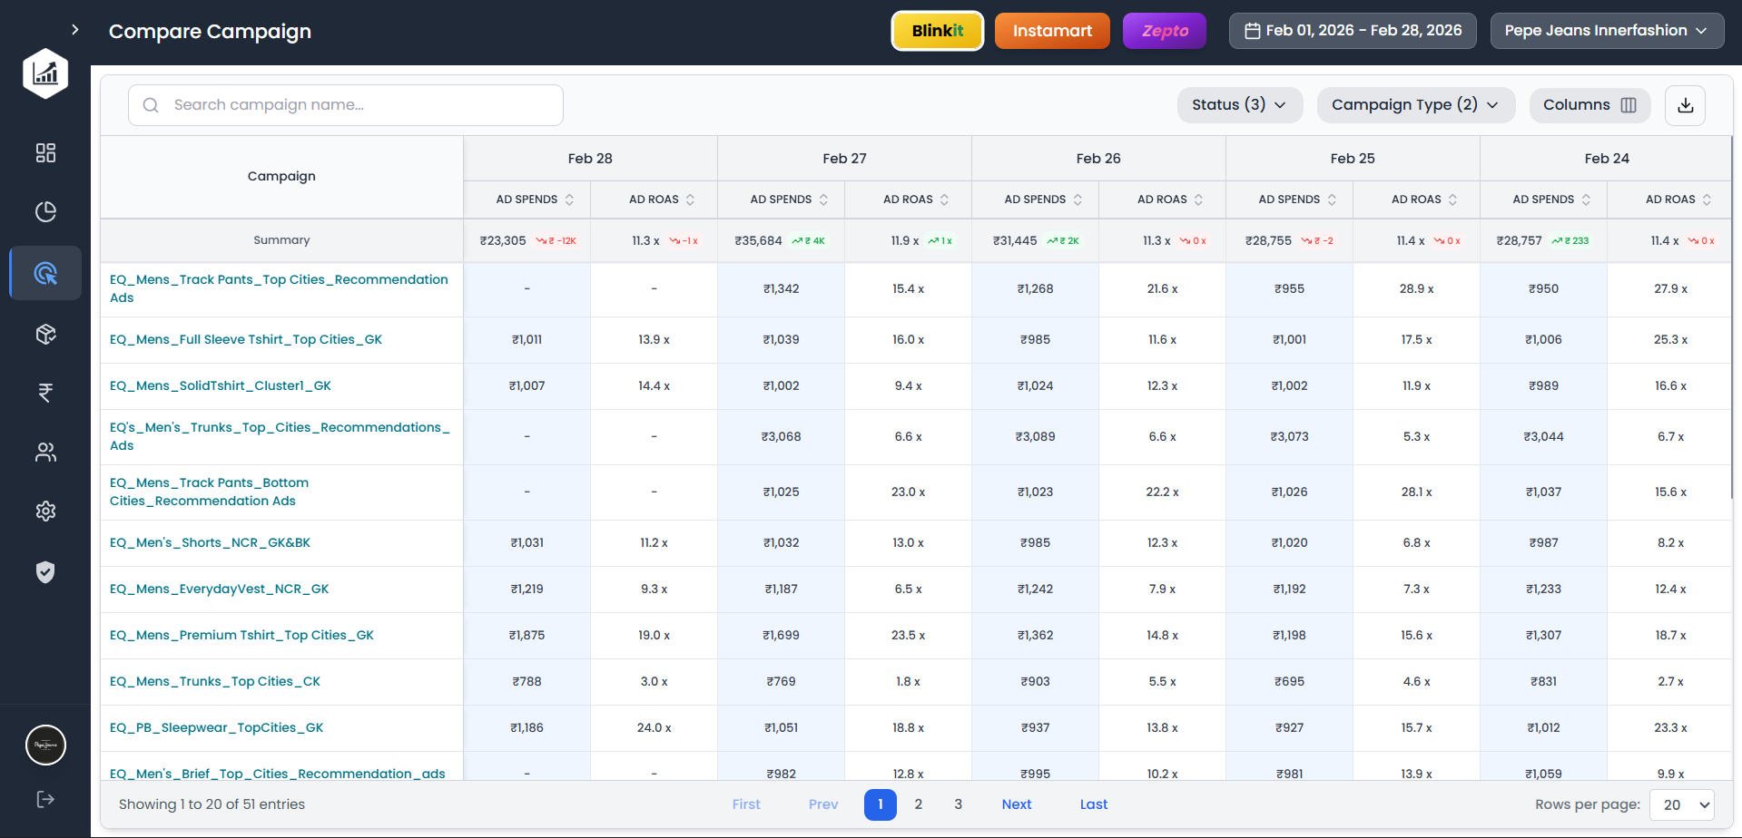Select page 1 in pagination
This screenshot has height=838, width=1742.
tap(881, 804)
